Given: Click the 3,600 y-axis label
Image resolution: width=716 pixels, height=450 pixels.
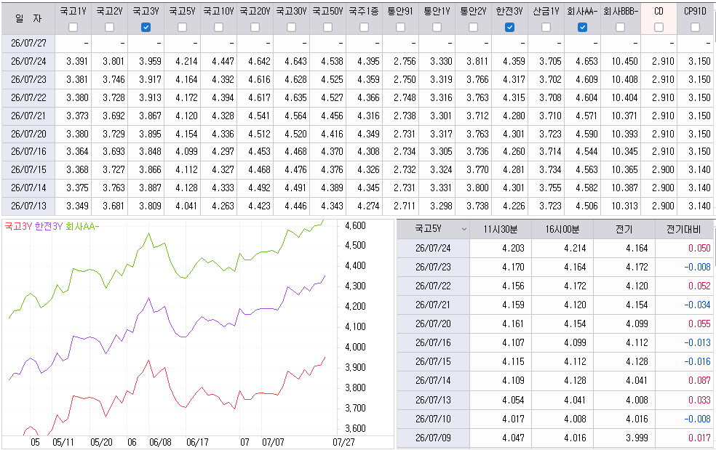Looking at the screenshot, I should (355, 428).
